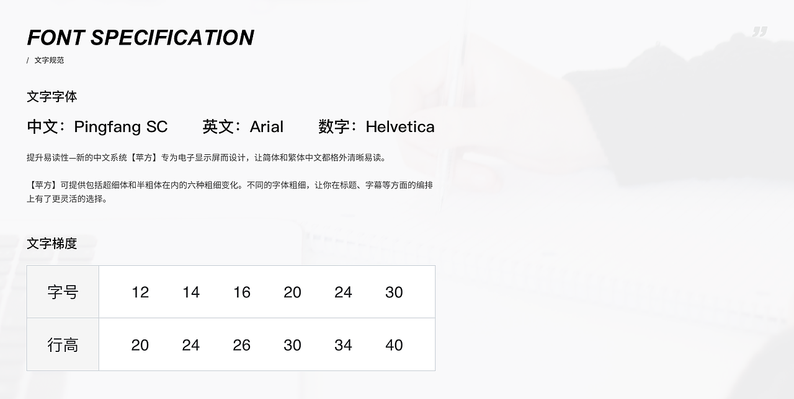Click font size 14 in 字号 row

coord(191,292)
